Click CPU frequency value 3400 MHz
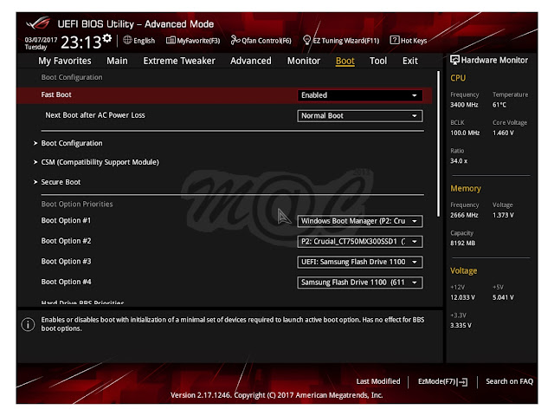 (464, 105)
